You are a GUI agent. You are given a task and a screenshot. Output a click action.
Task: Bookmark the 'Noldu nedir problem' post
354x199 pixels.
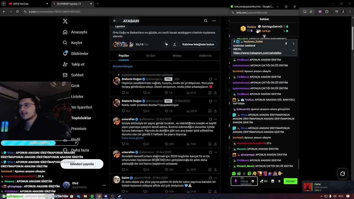[210, 111]
